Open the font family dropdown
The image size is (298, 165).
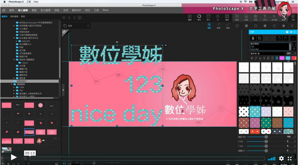pyautogui.click(x=268, y=53)
